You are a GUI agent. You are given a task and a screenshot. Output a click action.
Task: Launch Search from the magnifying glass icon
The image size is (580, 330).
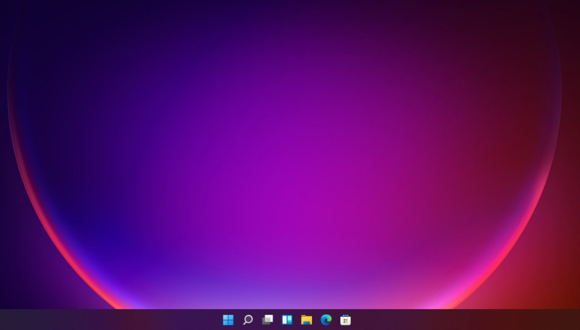click(248, 320)
